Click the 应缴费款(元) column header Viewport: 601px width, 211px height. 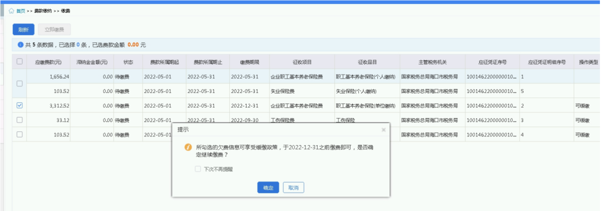point(48,62)
